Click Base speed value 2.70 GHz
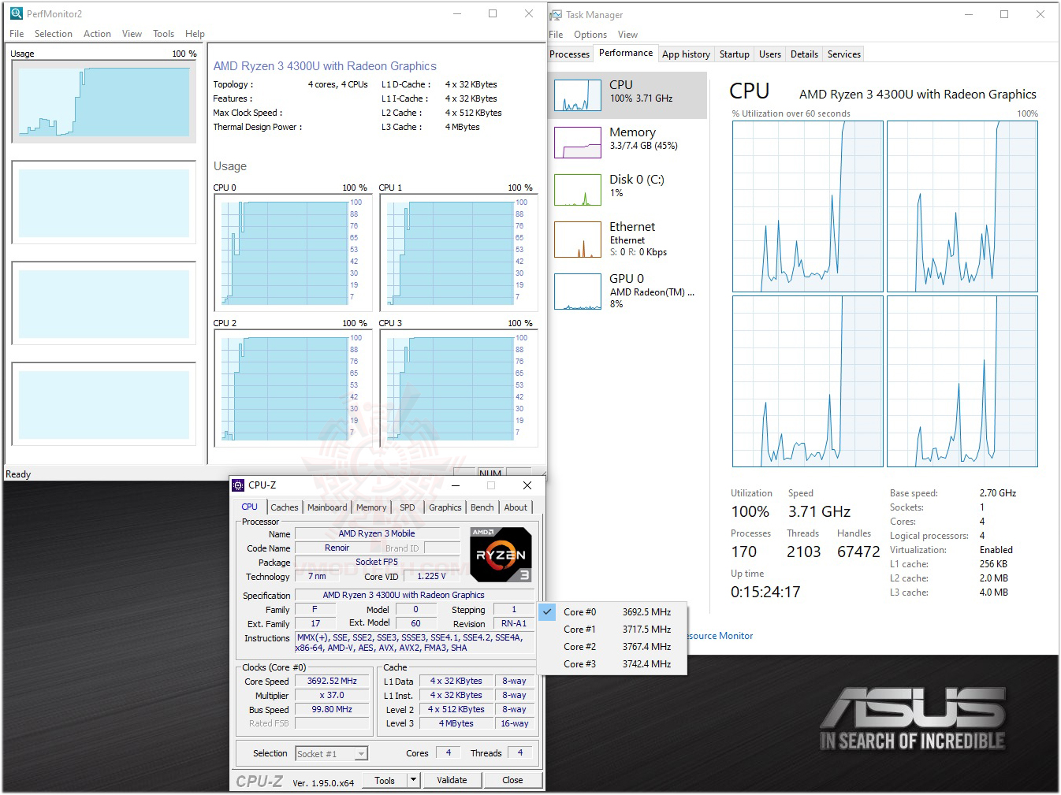 click(x=998, y=493)
